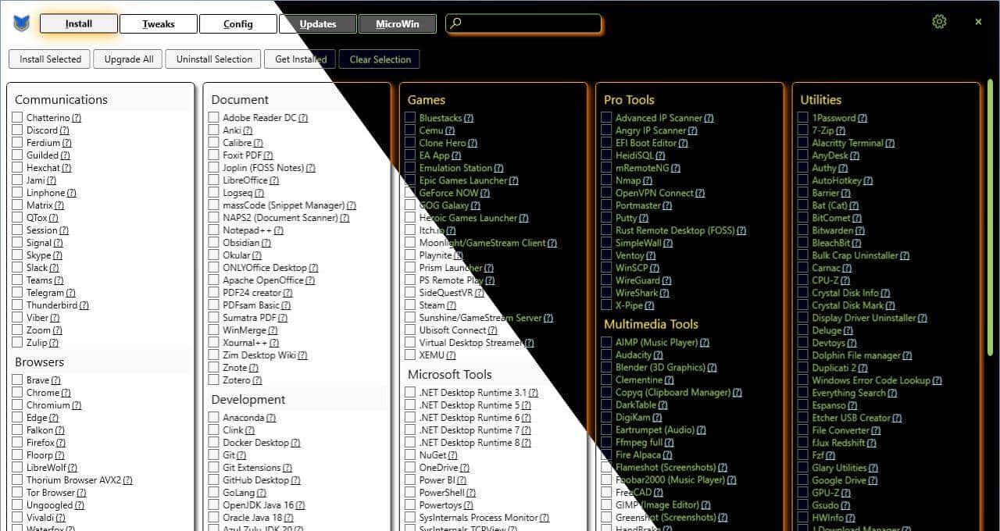This screenshot has width=1000, height=531.
Task: Tick the Firefox checkbox under Browsers
Action: pyautogui.click(x=17, y=443)
